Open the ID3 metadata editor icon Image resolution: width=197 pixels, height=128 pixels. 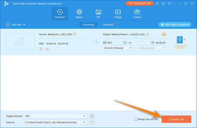pos(164,34)
